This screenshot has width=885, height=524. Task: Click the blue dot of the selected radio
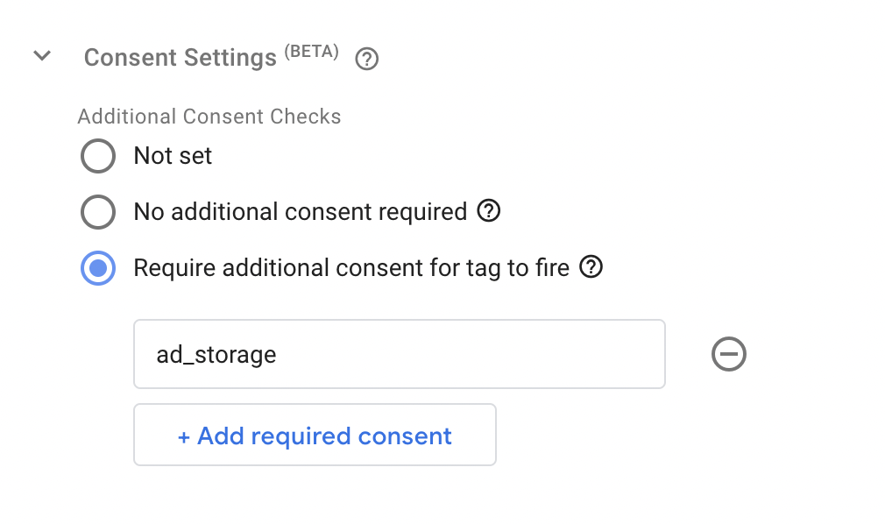point(98,268)
